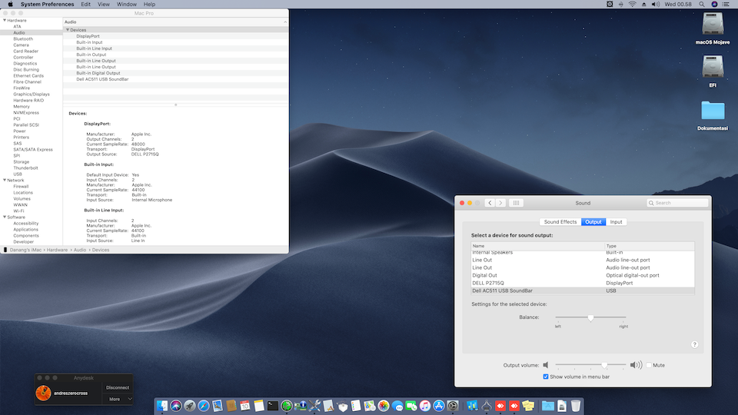Uncheck Show volume in menu bar

click(546, 377)
